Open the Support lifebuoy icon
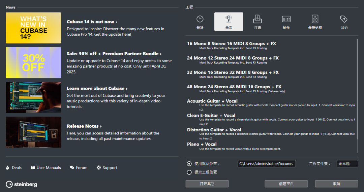 (99, 168)
